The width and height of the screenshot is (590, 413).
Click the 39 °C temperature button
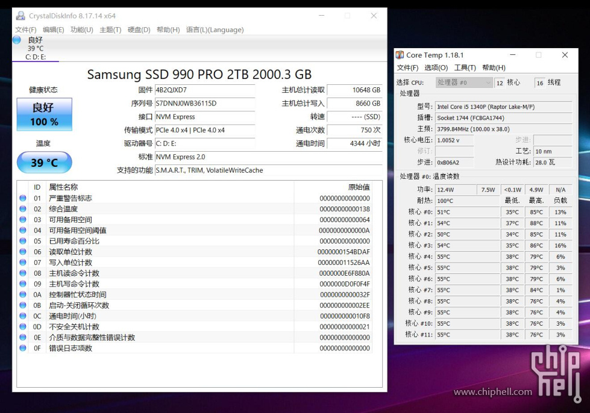(45, 163)
